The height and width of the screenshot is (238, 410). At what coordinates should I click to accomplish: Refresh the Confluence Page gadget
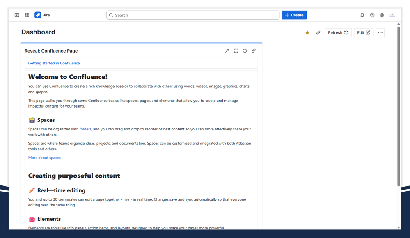tap(245, 51)
